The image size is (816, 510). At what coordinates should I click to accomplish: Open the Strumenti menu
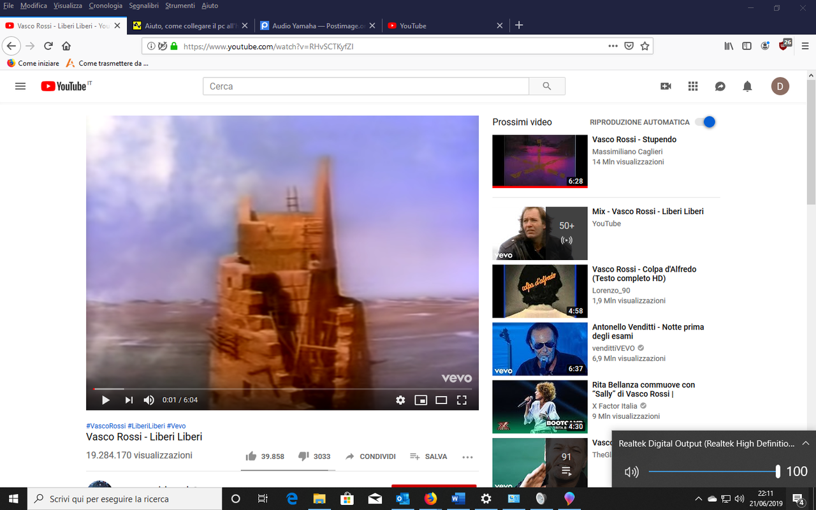pyautogui.click(x=180, y=6)
